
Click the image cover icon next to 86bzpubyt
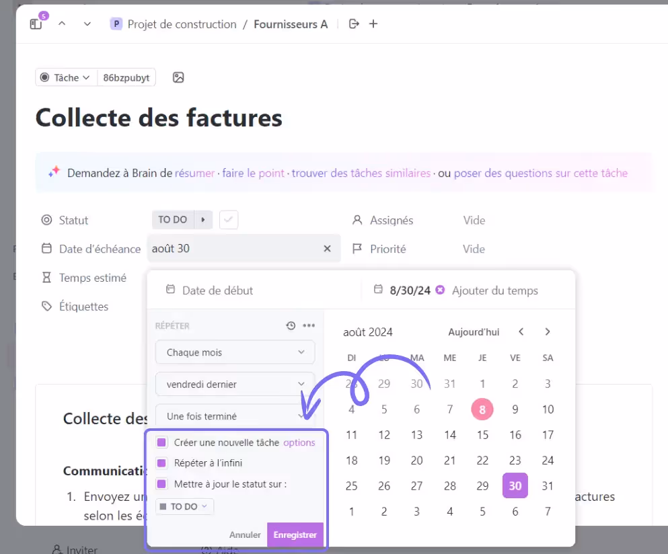pyautogui.click(x=178, y=77)
